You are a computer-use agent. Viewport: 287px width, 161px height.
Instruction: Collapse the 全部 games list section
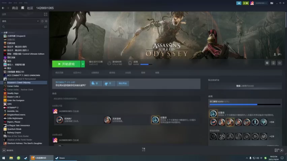coord(2,33)
